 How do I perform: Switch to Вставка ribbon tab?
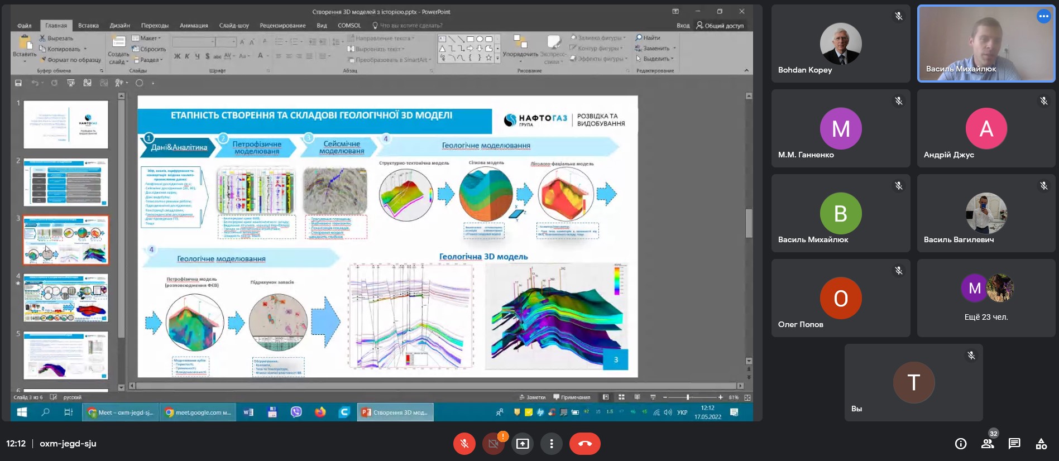pos(88,26)
